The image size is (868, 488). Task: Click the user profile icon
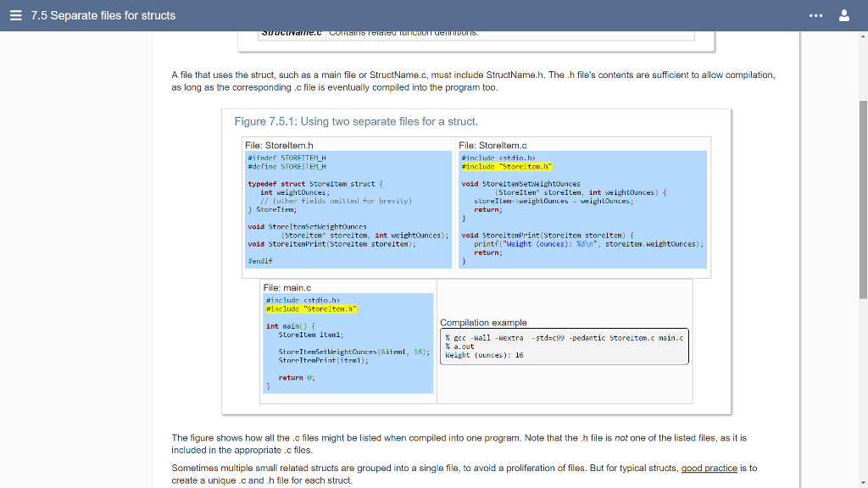pos(844,15)
